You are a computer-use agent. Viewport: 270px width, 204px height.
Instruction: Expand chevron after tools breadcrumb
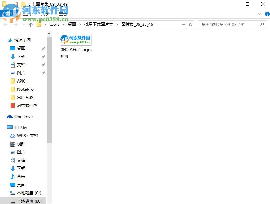[x=63, y=24]
